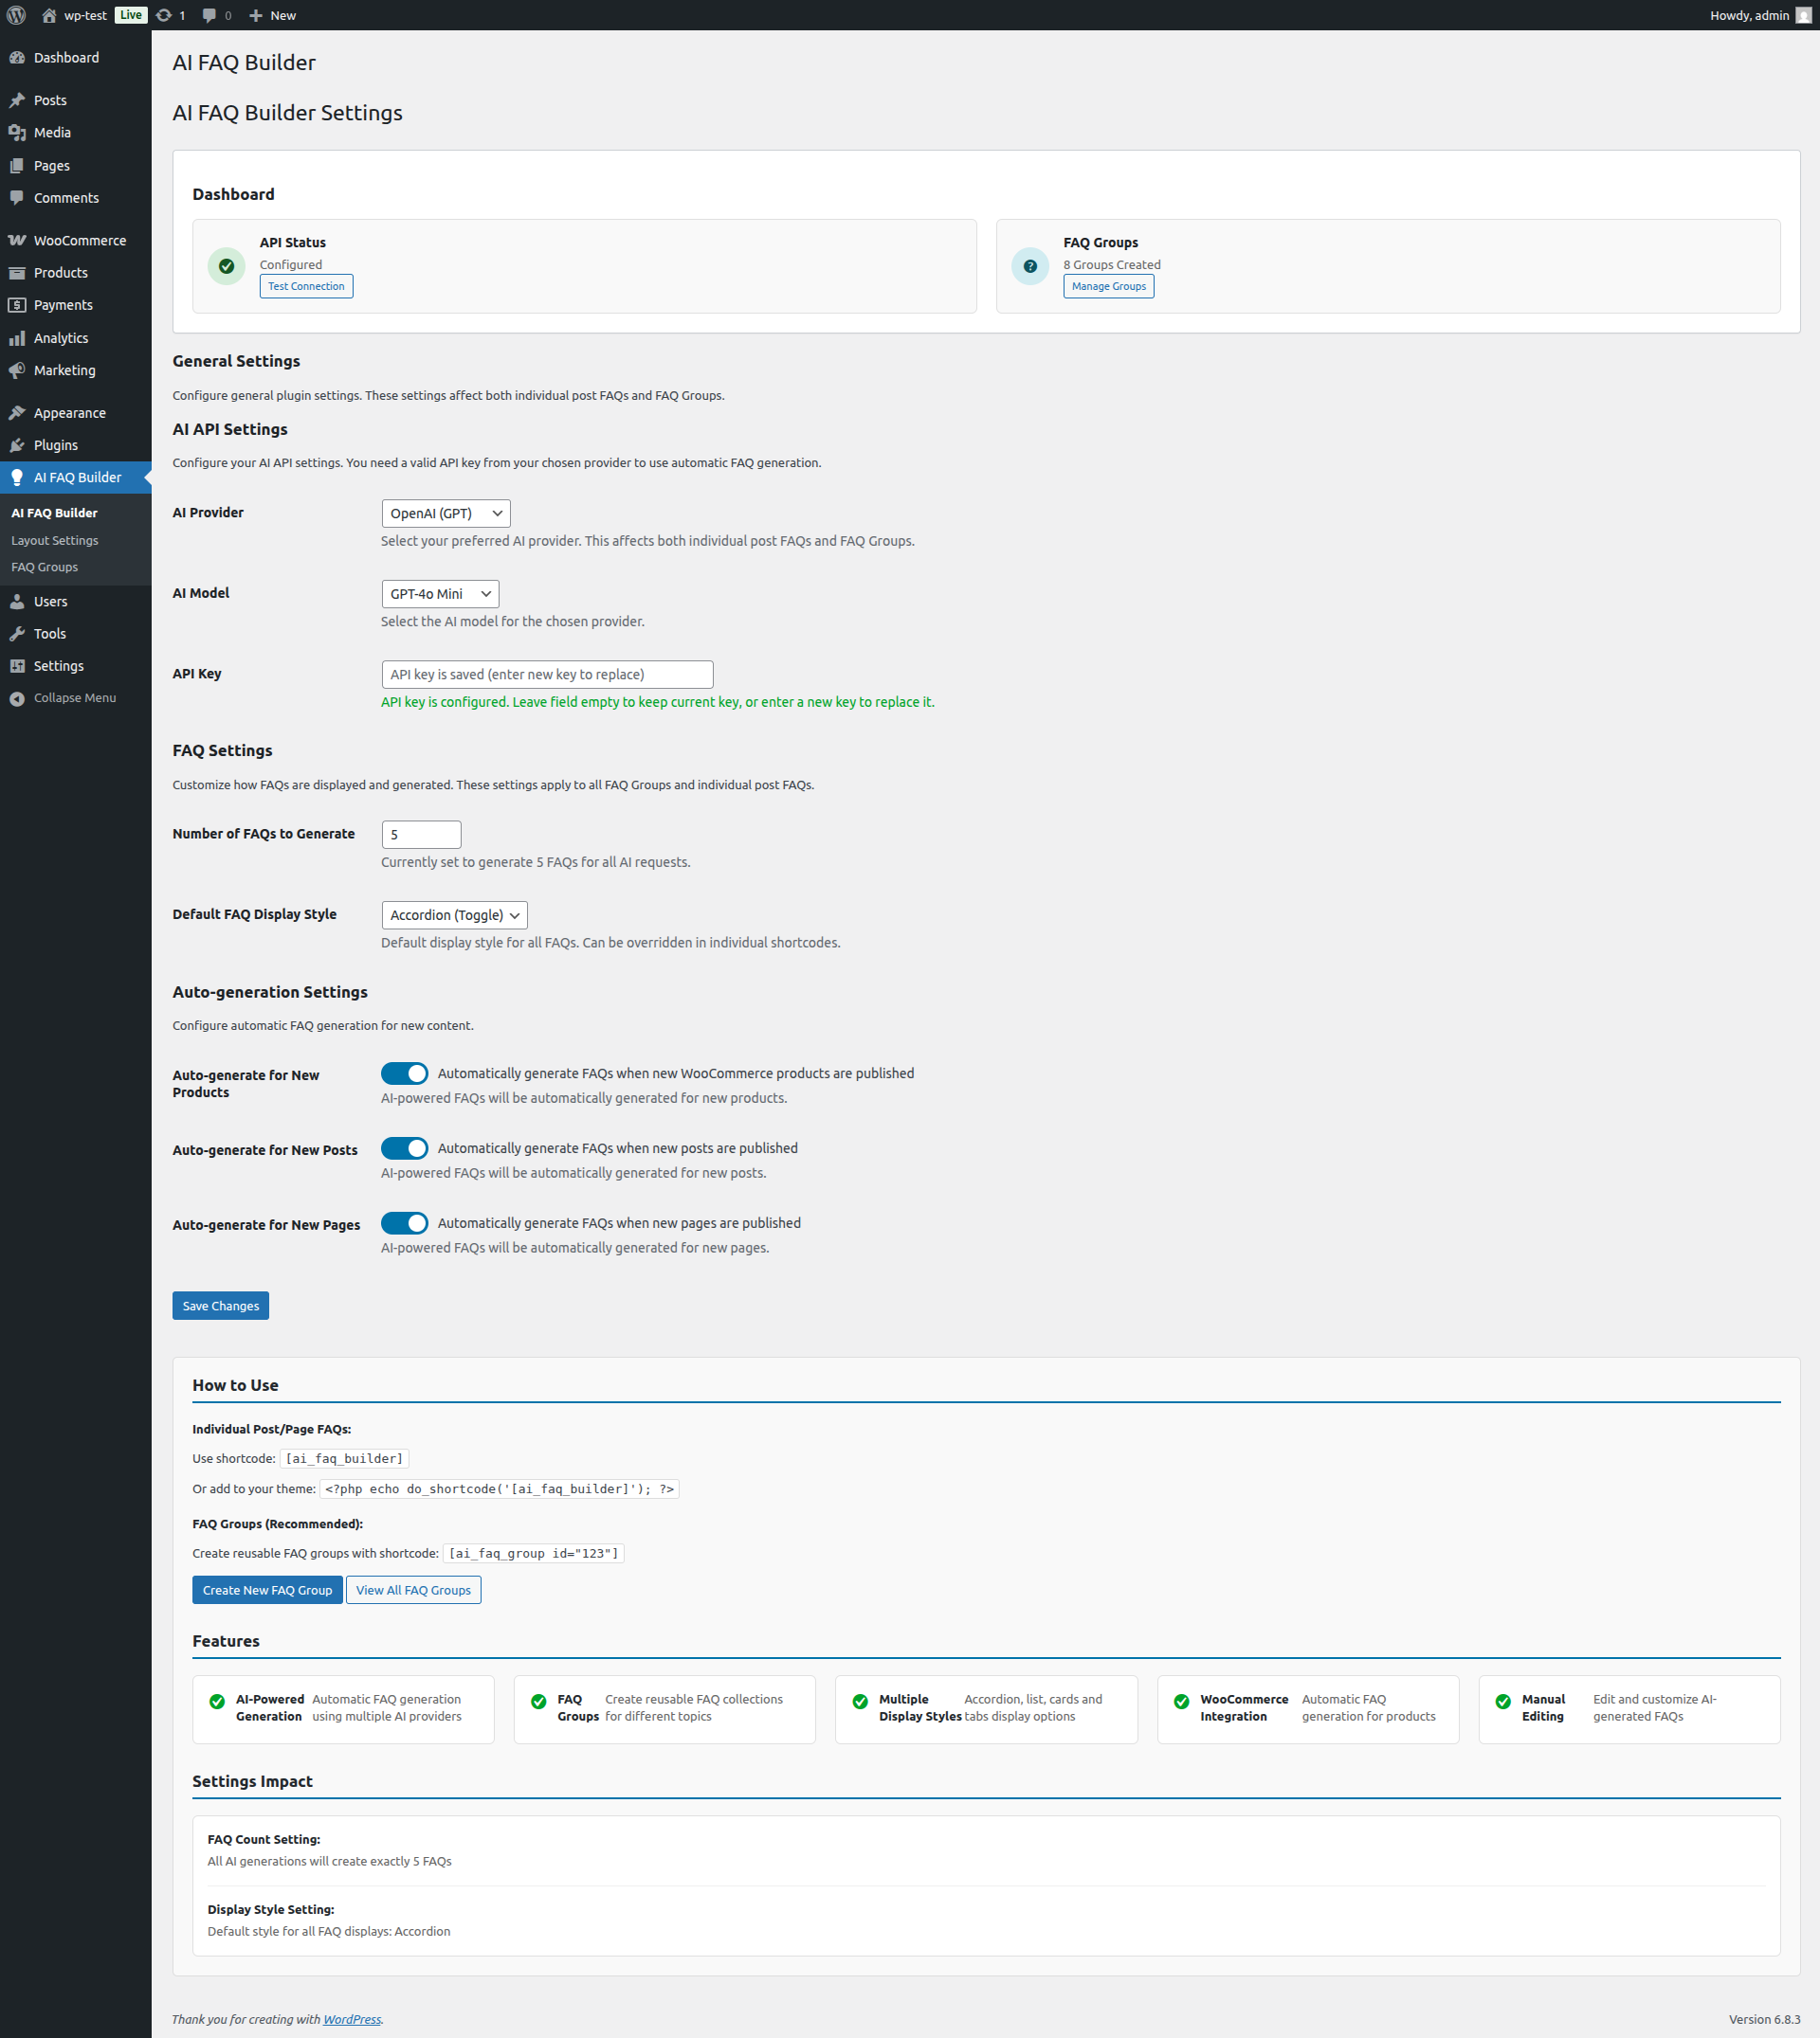
Task: Click the Settings sliders icon in sidebar
Action: 17,666
